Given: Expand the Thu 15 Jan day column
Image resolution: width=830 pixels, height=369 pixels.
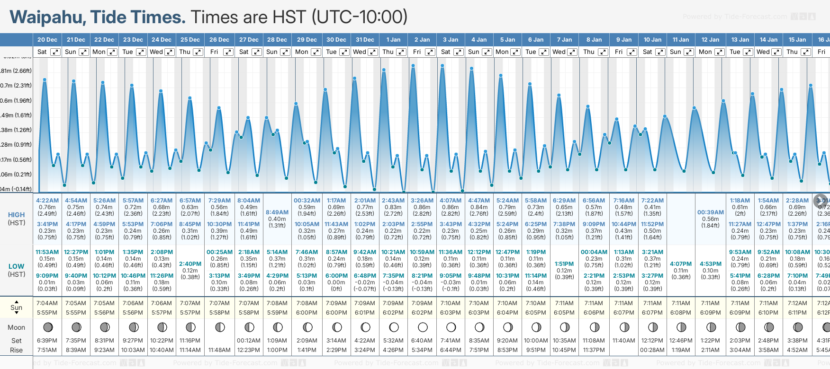Looking at the screenshot, I should 805,52.
